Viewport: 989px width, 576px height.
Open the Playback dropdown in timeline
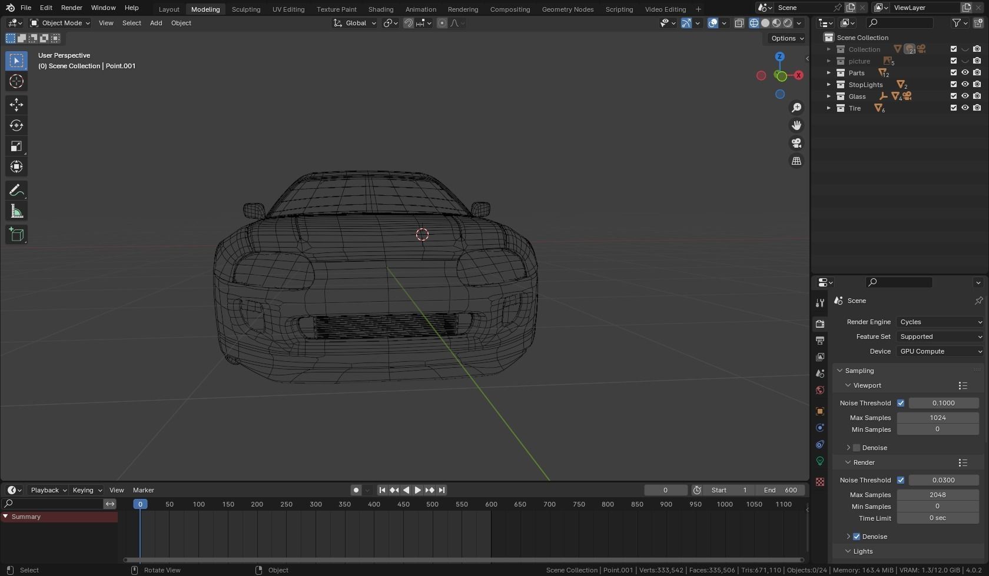(x=48, y=490)
